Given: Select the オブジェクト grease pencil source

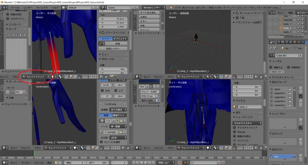Looking at the screenshot, I should point(120,39).
